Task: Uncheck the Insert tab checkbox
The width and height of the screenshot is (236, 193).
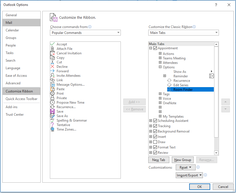Action: pos(155,137)
